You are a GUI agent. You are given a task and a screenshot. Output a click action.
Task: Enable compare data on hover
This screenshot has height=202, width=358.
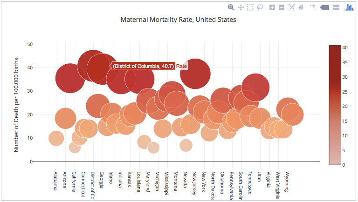[336, 7]
